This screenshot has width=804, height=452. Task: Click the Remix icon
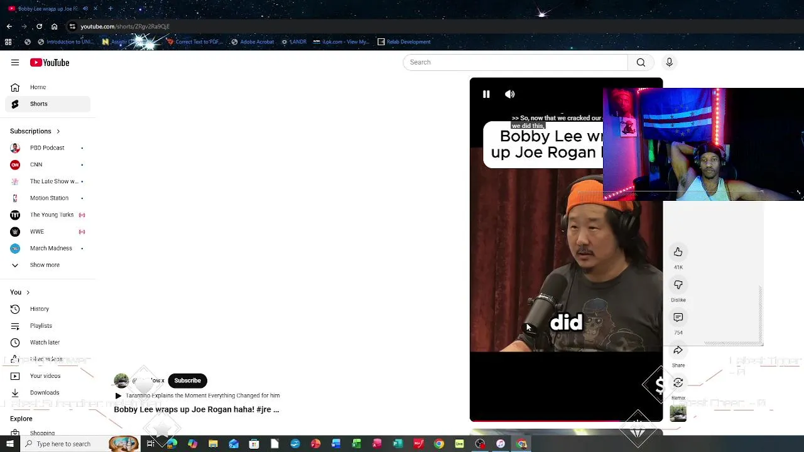[678, 382]
